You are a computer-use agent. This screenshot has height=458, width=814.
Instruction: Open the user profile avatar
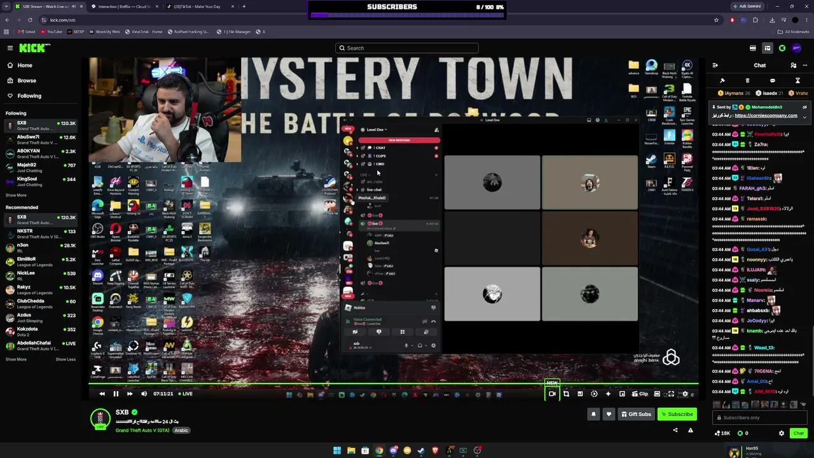[x=797, y=48]
